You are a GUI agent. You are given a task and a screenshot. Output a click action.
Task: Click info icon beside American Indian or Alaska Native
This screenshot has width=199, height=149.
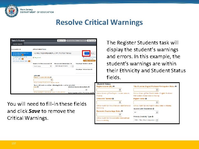point(89,87)
